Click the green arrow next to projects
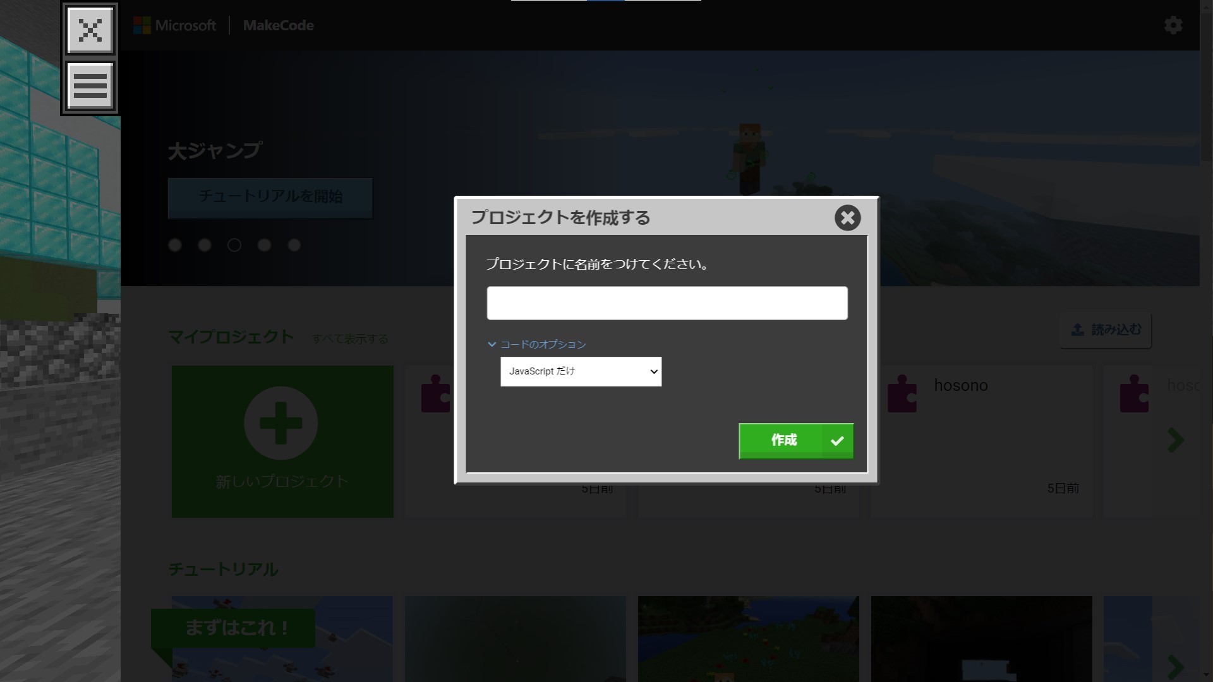This screenshot has height=682, width=1213. click(x=1175, y=440)
